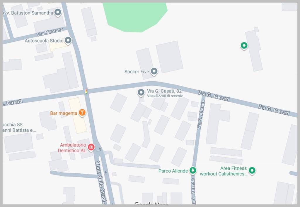Select the Ambulatorio Dentistico AL red marker
This screenshot has width=300, height=207.
tap(91, 147)
